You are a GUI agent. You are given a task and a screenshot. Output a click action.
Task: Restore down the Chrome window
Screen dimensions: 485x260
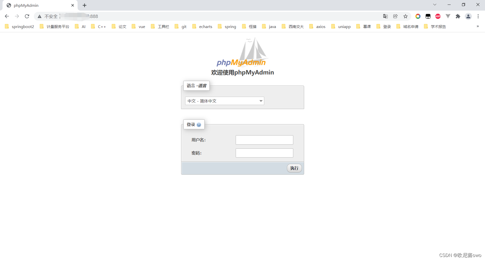point(464,5)
